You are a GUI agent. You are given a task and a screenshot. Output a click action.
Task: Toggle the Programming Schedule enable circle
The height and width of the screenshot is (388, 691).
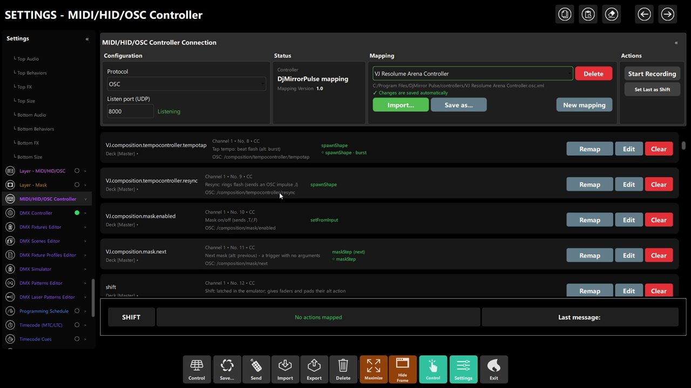pos(77,311)
